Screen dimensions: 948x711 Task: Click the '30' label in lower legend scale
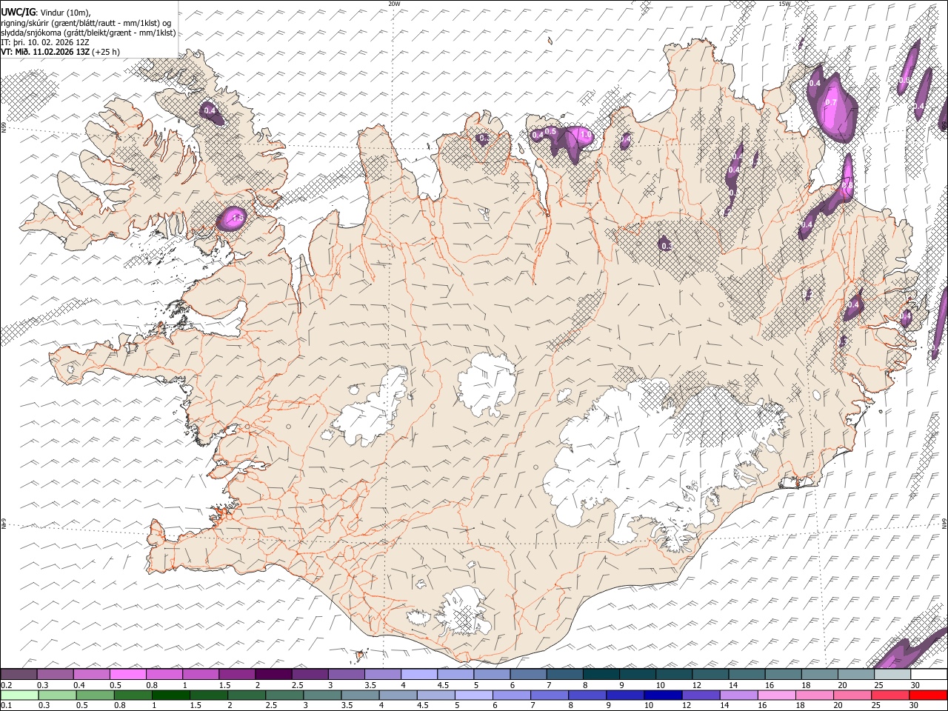tap(915, 706)
